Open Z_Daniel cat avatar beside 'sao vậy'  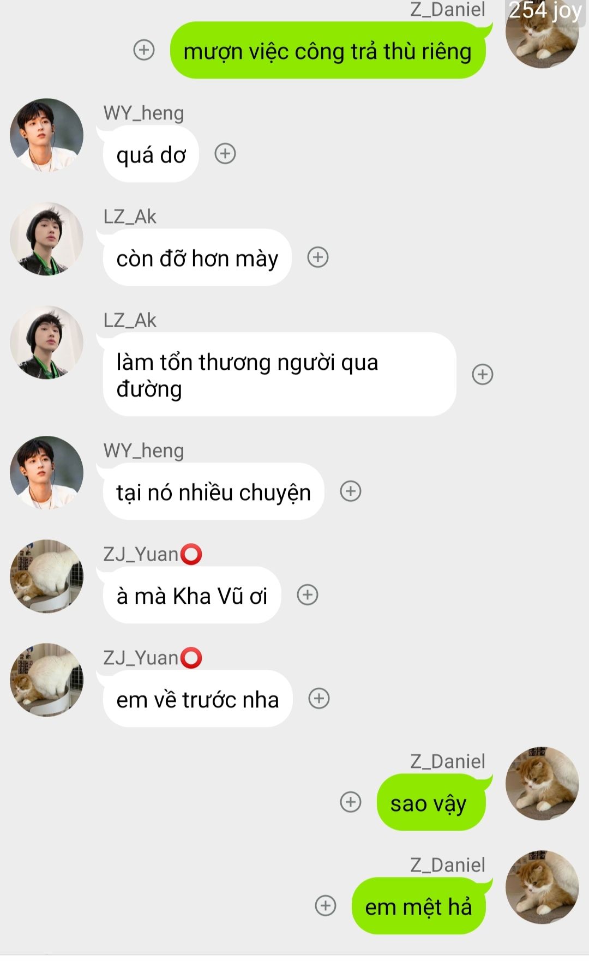[x=542, y=783]
